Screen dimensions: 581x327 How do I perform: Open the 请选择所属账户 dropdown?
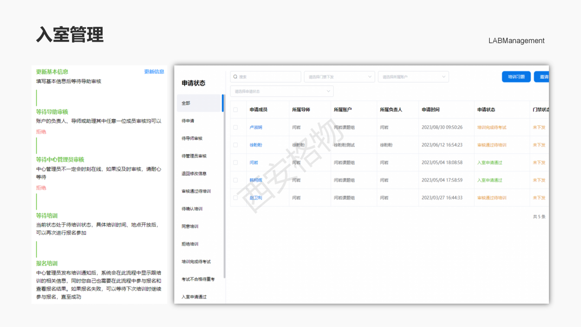[x=413, y=77]
